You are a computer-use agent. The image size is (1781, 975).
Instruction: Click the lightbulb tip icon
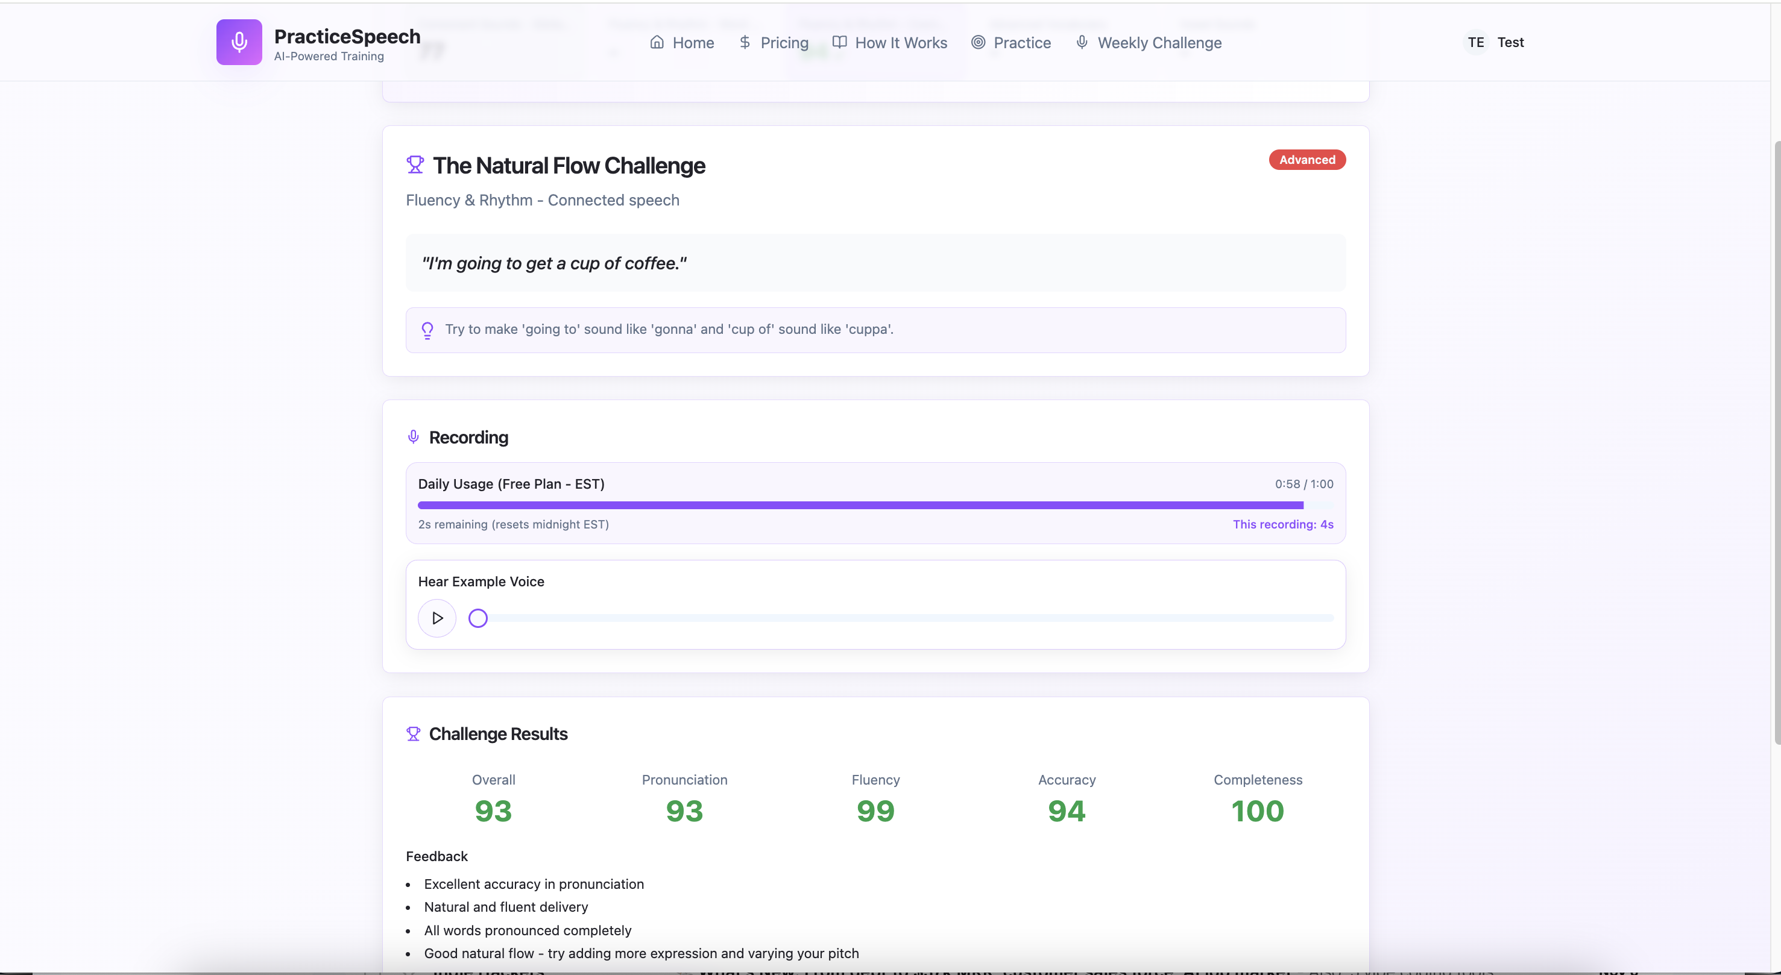[x=427, y=330]
